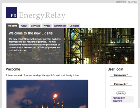Open the Services tab
This screenshot has height=108, width=140.
35,26
